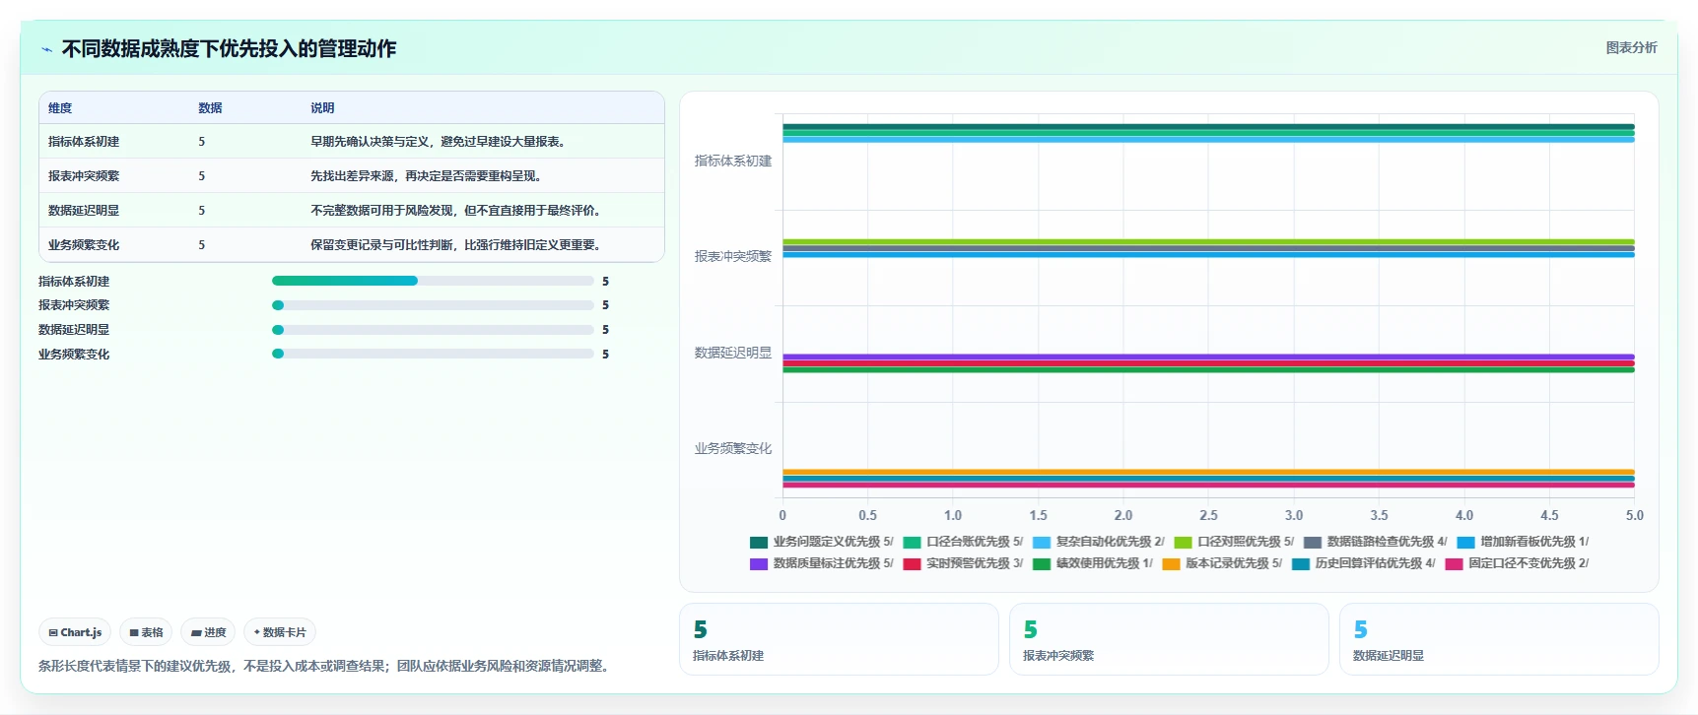1698x715 pixels.
Task: Click the orange bar in 业务频繁变化 group
Action: (1208, 473)
